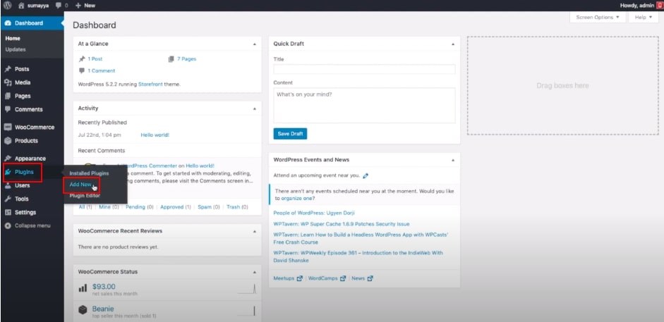Filter comments by Approved (1)
664x322 pixels.
point(176,207)
